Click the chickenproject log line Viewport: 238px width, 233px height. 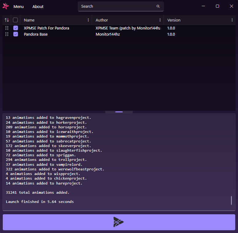46,178
